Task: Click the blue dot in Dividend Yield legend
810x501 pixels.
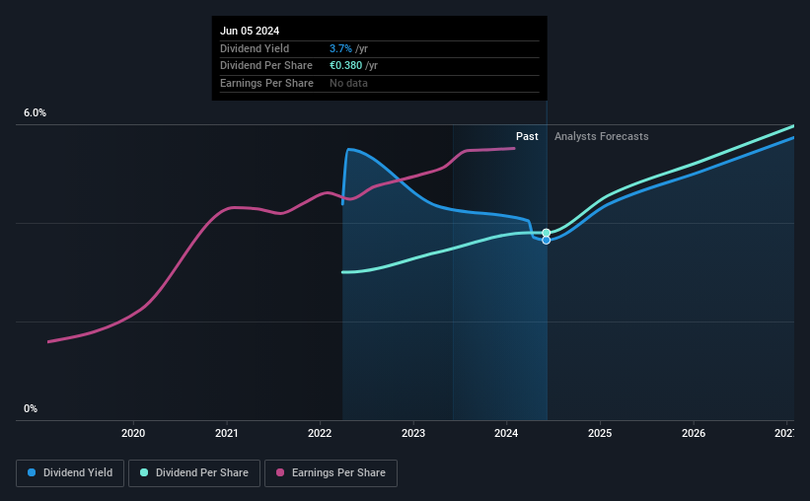Action: 32,472
